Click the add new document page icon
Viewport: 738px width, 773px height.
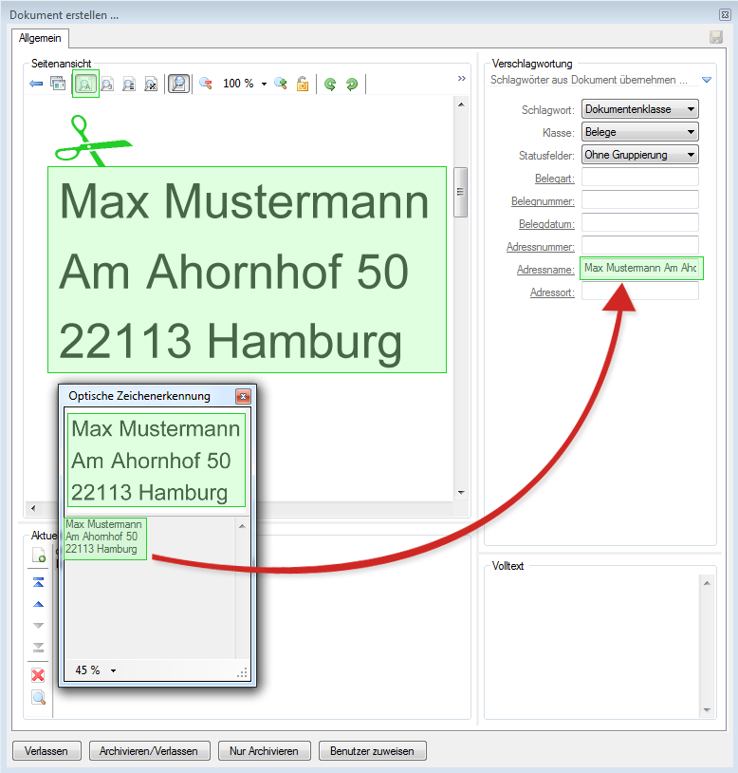38,556
